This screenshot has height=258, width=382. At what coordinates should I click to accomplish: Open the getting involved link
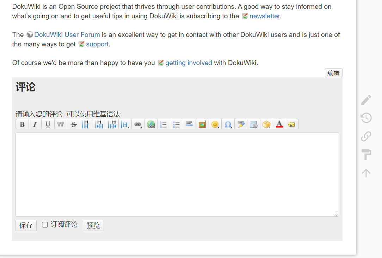[189, 63]
